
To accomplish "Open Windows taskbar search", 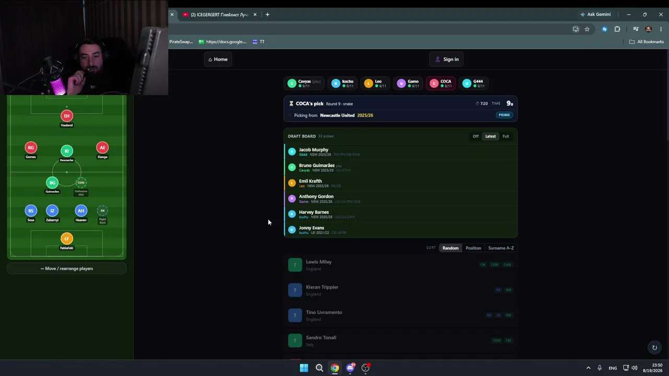I will coord(319,368).
